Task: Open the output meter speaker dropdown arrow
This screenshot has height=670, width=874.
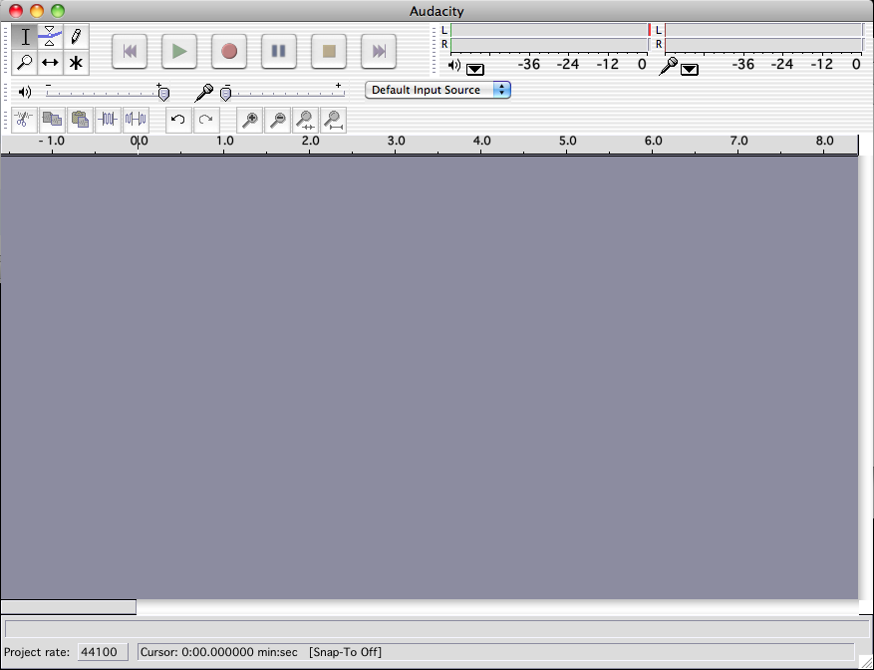Action: pos(475,69)
